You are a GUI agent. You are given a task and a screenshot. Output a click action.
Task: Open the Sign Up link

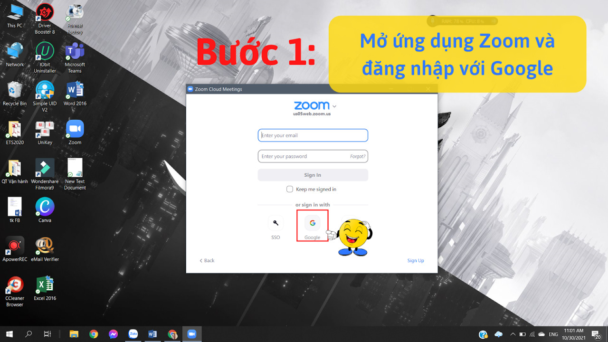click(x=416, y=260)
